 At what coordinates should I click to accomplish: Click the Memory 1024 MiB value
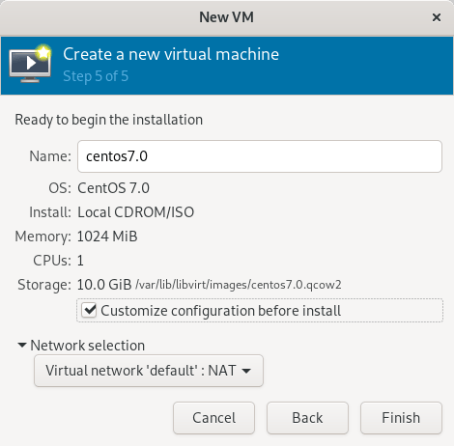[107, 237]
